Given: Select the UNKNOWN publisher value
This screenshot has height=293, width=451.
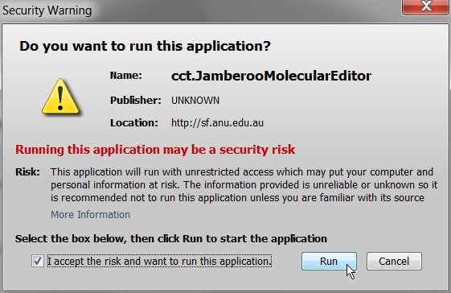Looking at the screenshot, I should click(195, 101).
